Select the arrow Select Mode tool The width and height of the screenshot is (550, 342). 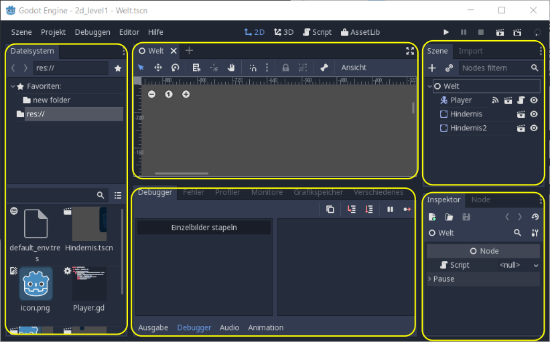coord(141,68)
